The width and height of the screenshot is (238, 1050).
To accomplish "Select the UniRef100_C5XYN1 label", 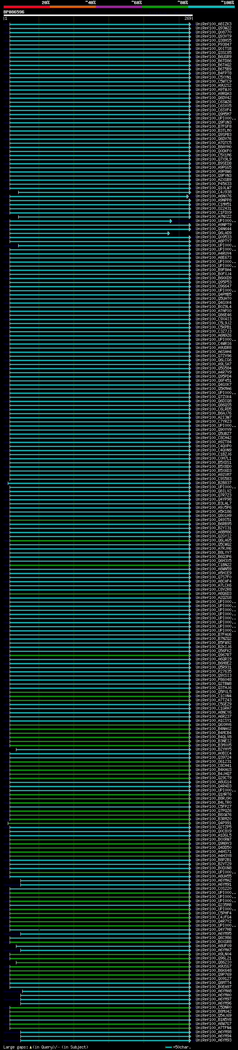I will [x=213, y=77].
